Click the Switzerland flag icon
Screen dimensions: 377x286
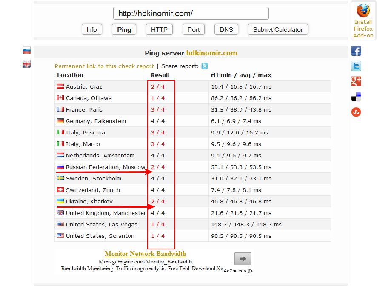[60, 190]
